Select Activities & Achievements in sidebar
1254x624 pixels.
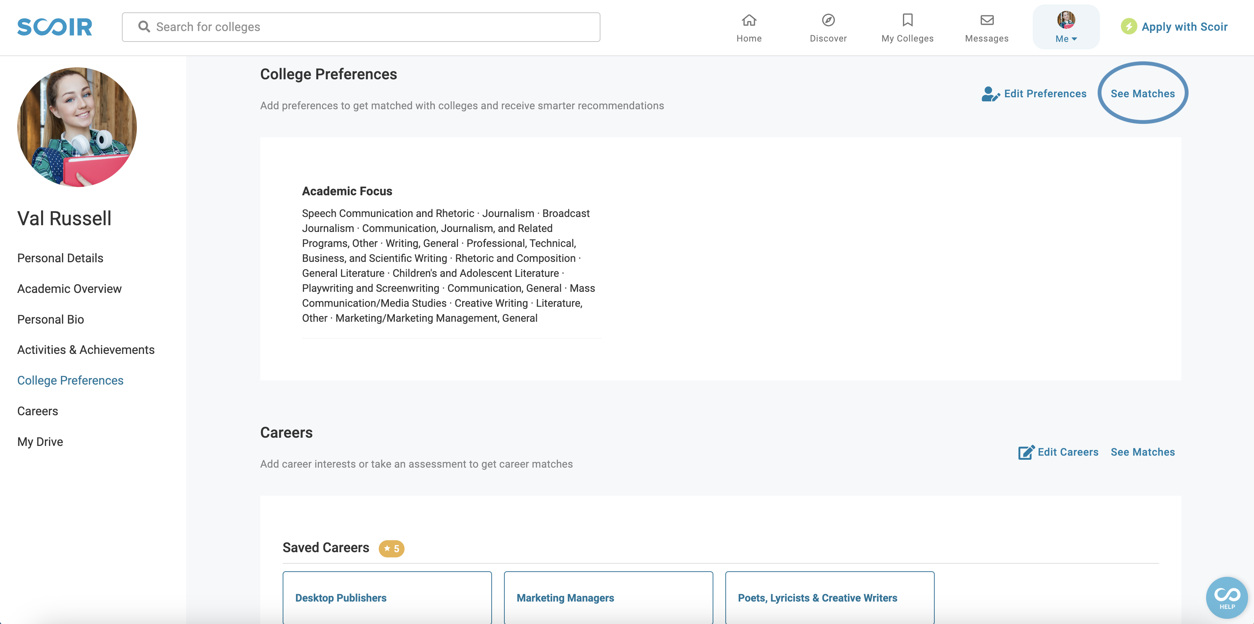pyautogui.click(x=86, y=350)
